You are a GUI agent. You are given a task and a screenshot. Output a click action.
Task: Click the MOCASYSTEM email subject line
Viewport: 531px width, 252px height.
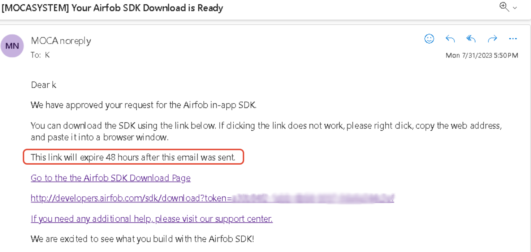112,8
